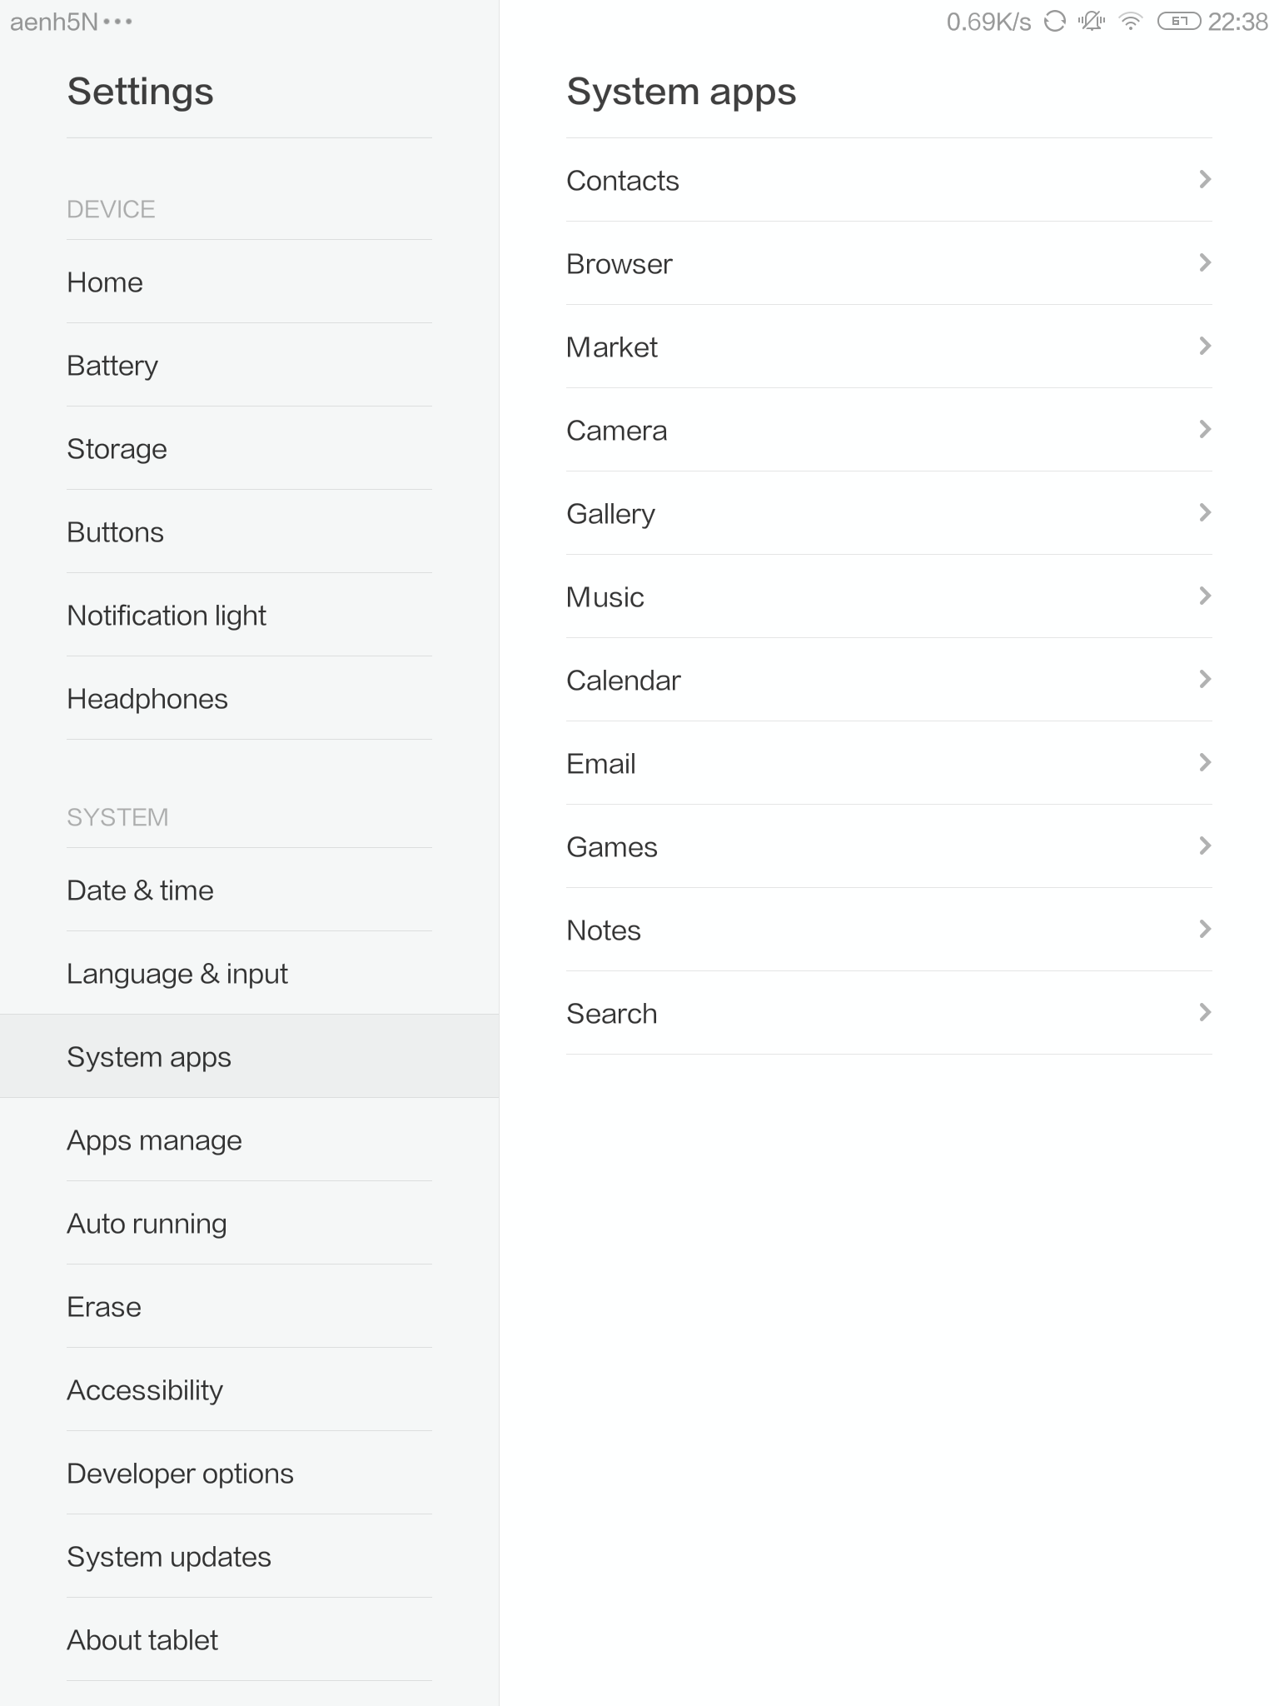Tap the chevron on the Search row
The image size is (1279, 1706).
[1204, 1012]
